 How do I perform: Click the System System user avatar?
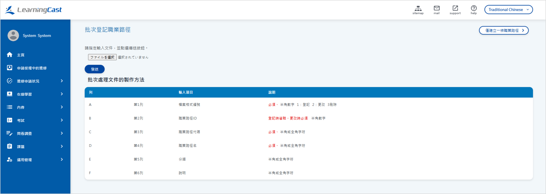[14, 36]
